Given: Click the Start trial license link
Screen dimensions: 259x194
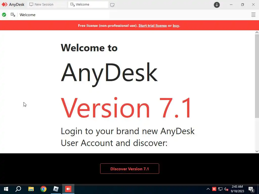Looking at the screenshot, I should 153,26.
